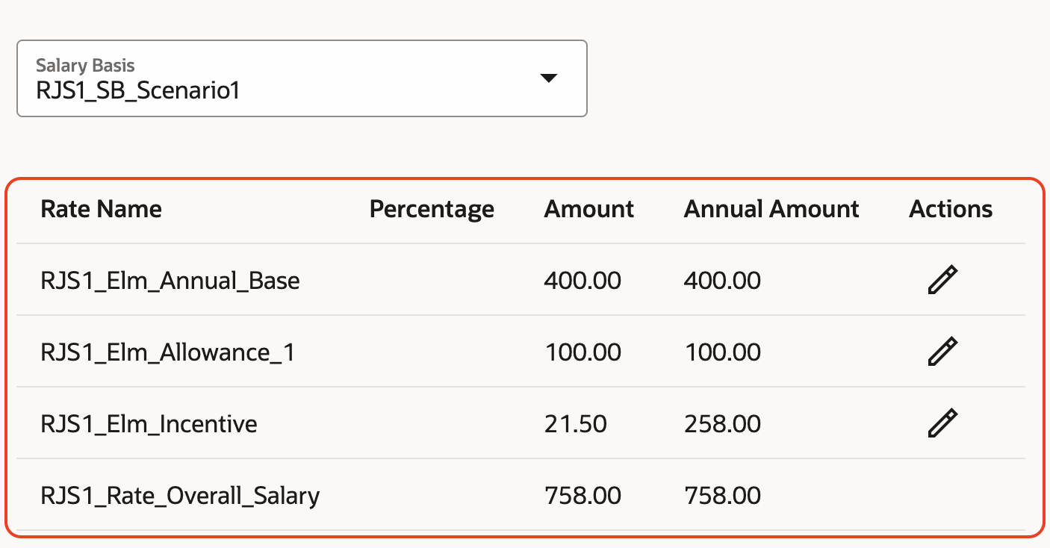Click the Rate Name column header
The height and width of the screenshot is (548, 1050).
101,209
